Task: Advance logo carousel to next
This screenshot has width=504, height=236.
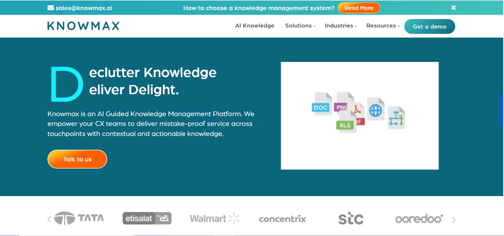Action: 454,220
